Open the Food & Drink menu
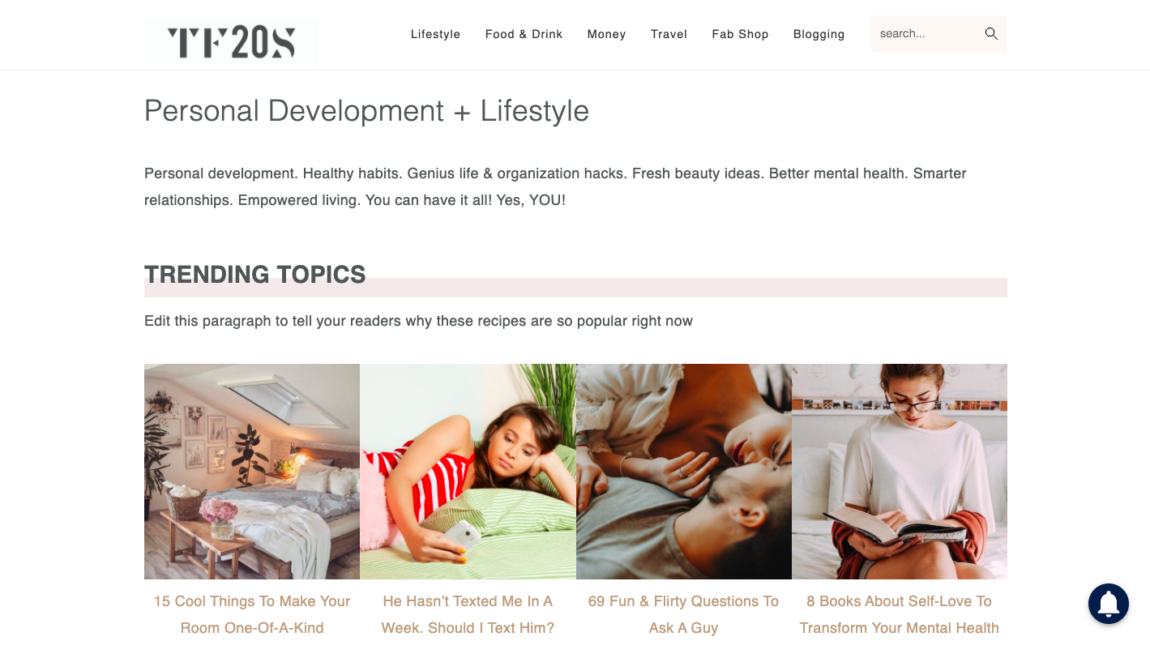Viewport: 1150px width, 658px height. pos(524,34)
